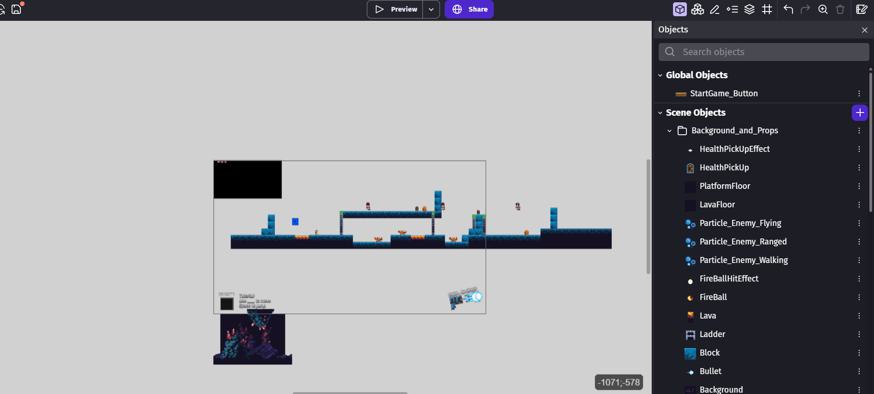Open the three-dot menu for HealthPickUp
The height and width of the screenshot is (394, 874).
859,168
